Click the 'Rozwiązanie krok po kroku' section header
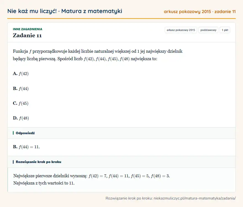243x207 pixels. tap(121, 162)
